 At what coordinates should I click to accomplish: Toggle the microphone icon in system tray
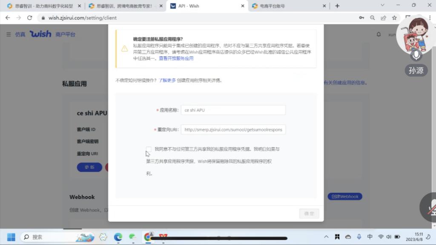click(x=359, y=237)
